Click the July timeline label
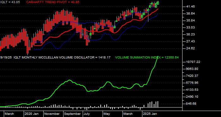 tap(87, 114)
